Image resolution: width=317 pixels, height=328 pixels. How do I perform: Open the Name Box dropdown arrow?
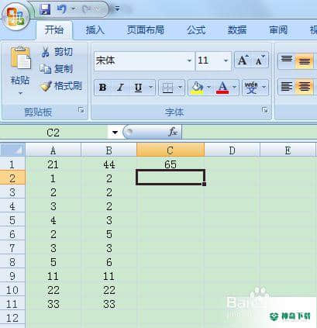[x=115, y=133]
